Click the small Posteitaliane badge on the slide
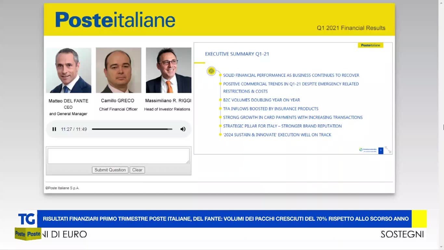Image resolution: width=444 pixels, height=250 pixels. tap(371, 45)
